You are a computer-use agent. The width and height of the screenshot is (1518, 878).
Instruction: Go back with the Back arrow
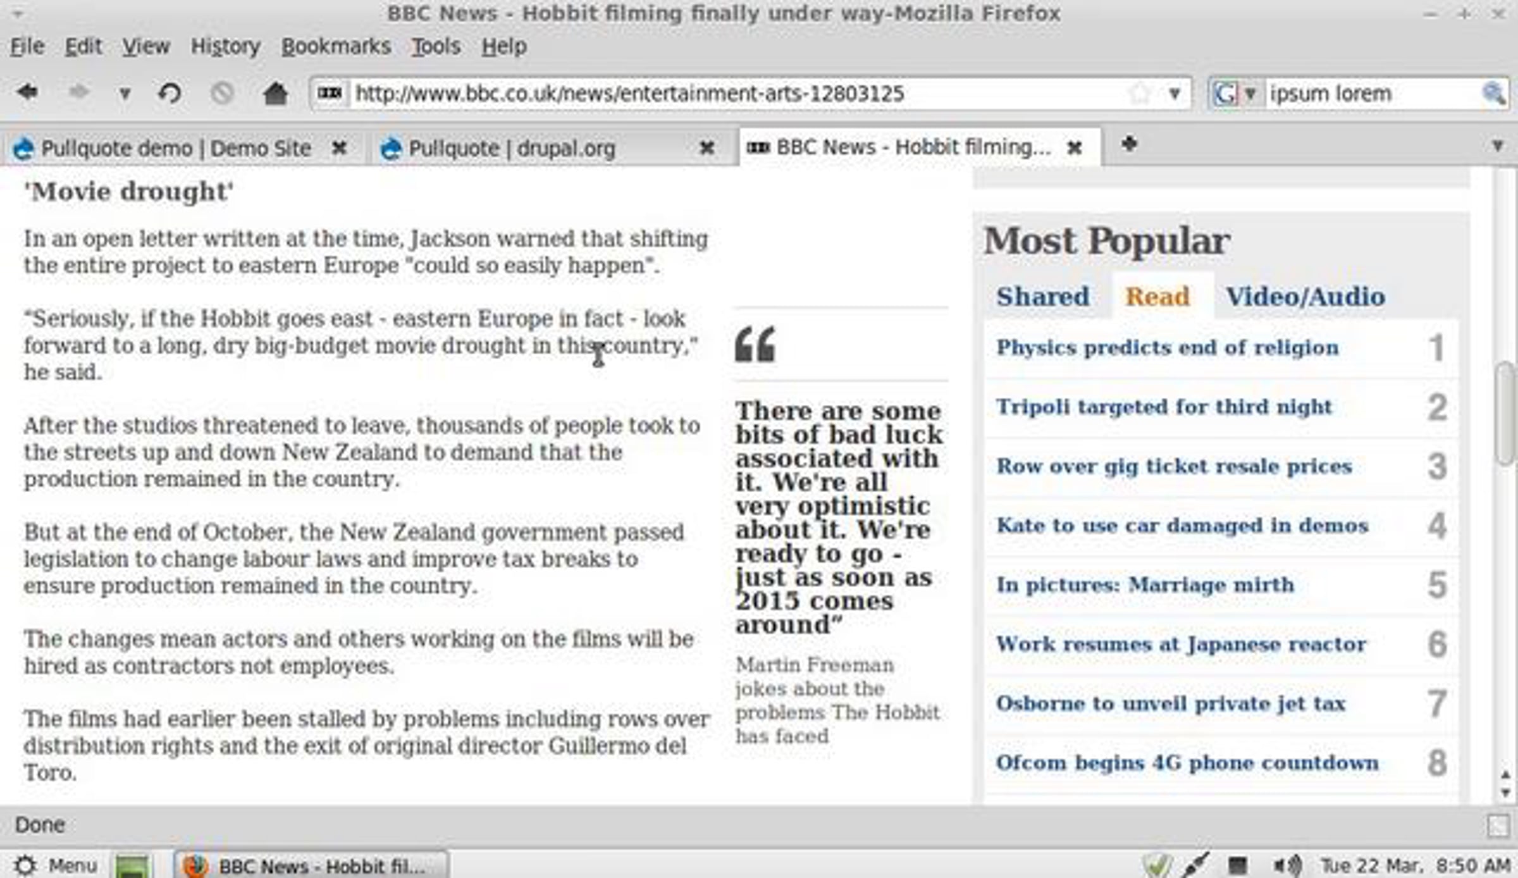point(27,93)
